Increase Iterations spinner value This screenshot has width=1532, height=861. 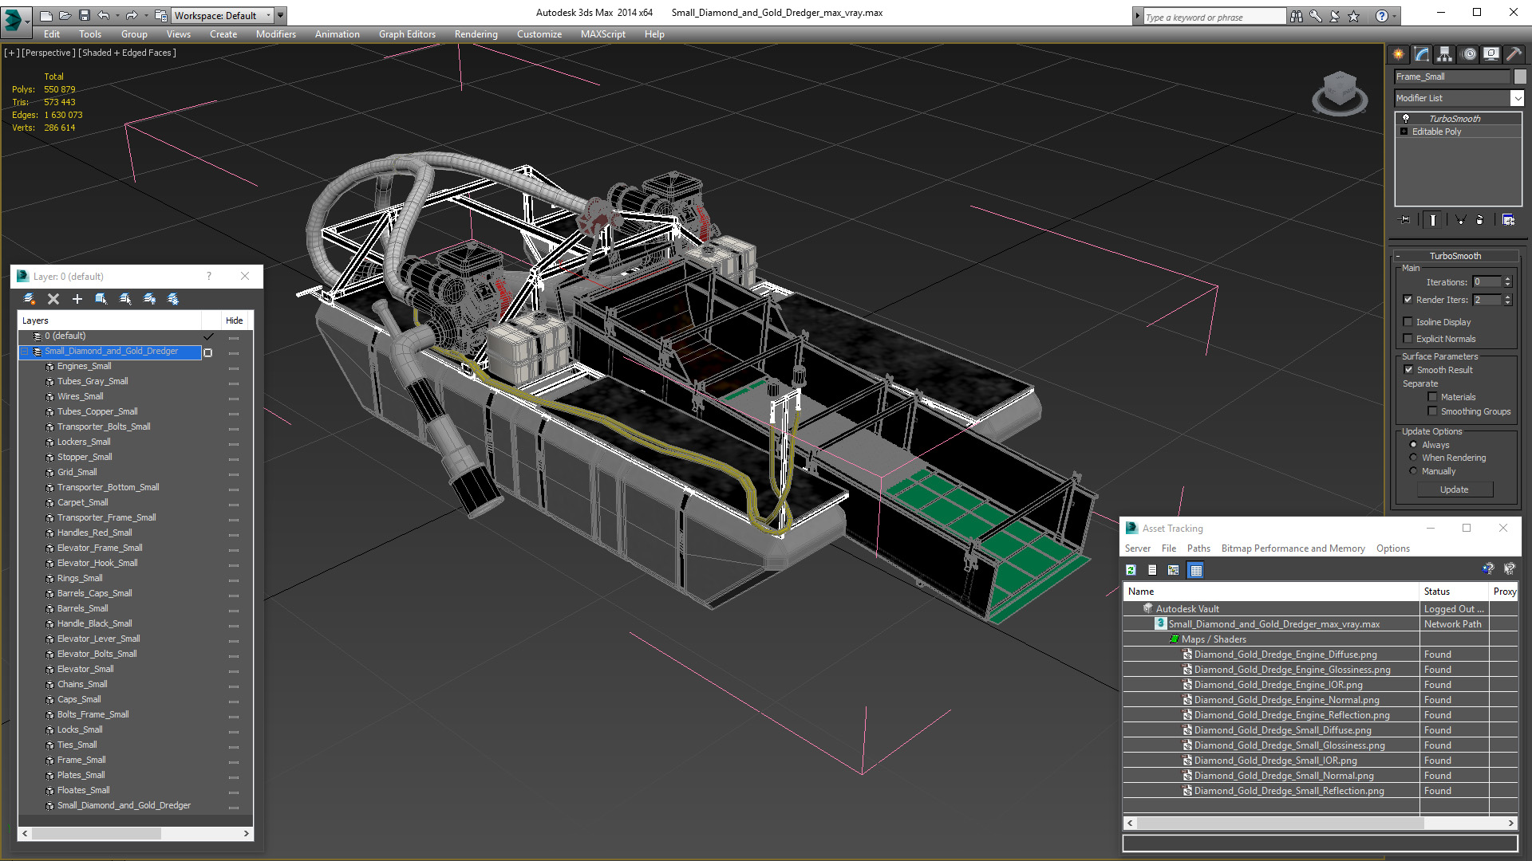[1507, 279]
